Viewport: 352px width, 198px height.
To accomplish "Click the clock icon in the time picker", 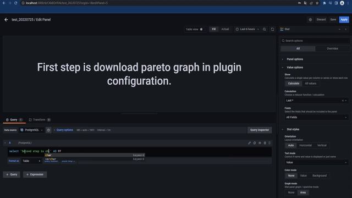I will pyautogui.click(x=237, y=29).
